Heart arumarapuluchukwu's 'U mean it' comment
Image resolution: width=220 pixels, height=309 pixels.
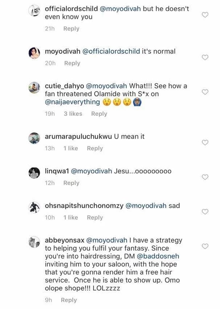tap(205, 143)
